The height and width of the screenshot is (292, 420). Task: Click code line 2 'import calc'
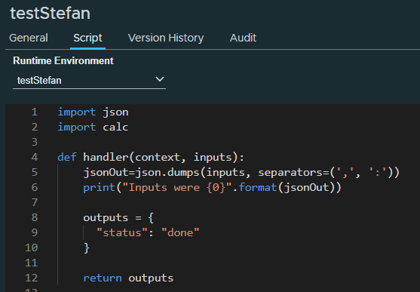click(x=93, y=127)
